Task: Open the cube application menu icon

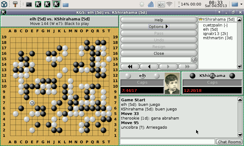Action: coord(4,4)
